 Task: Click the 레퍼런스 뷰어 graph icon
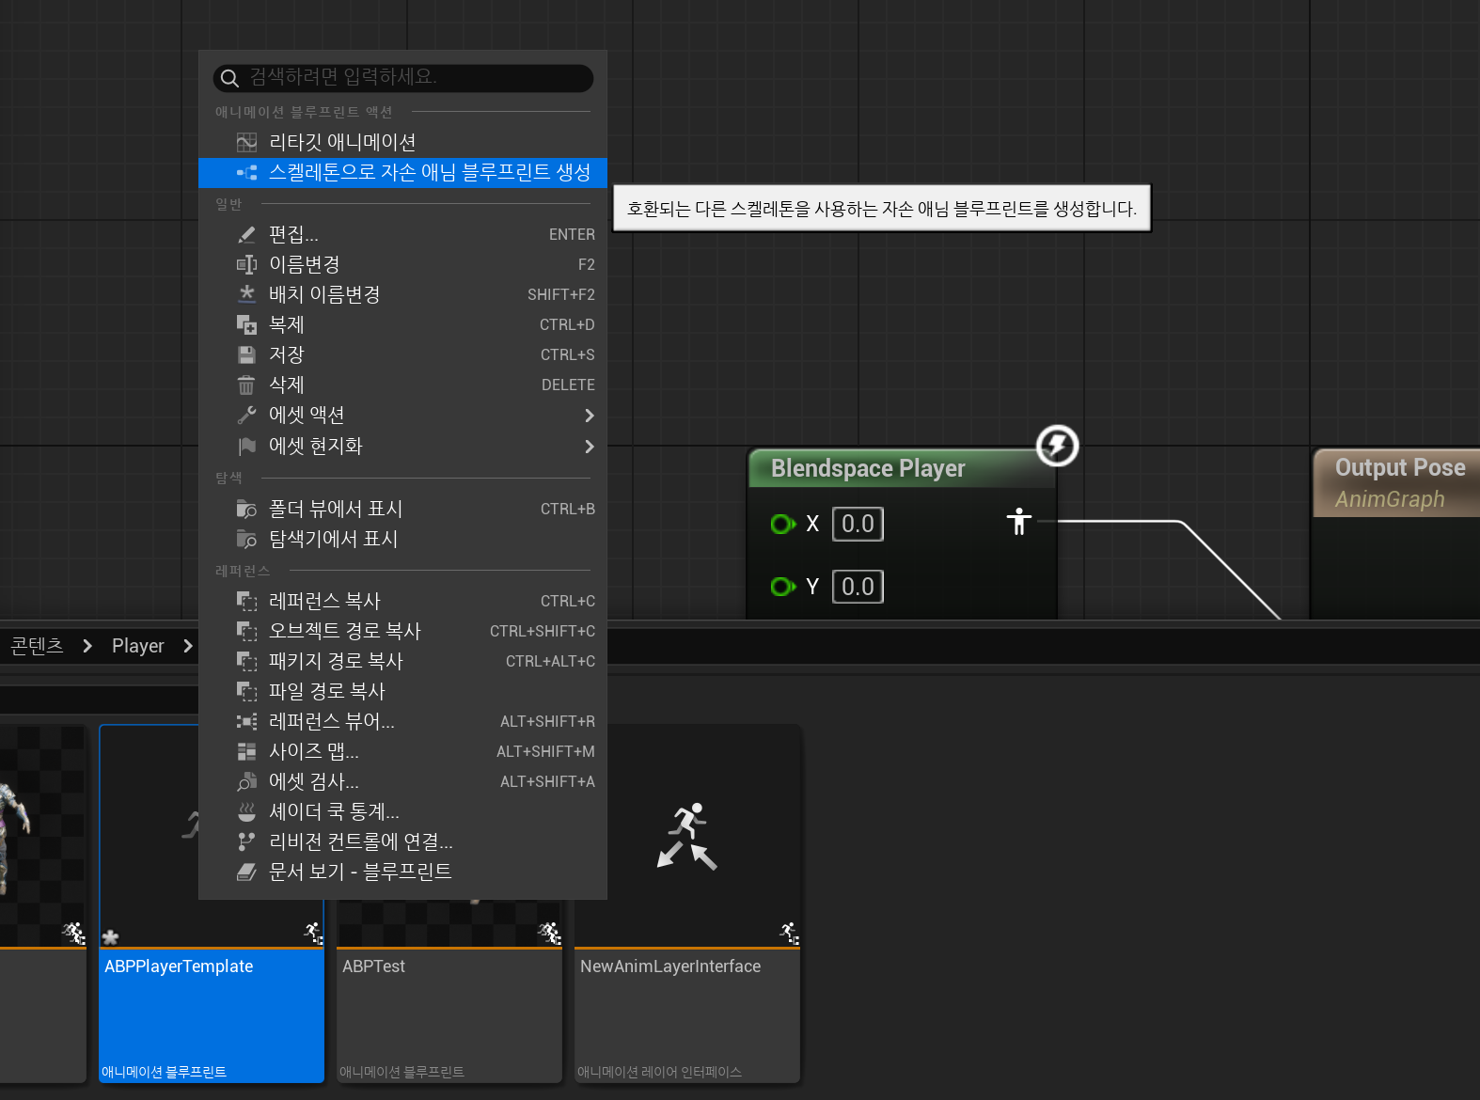click(246, 721)
